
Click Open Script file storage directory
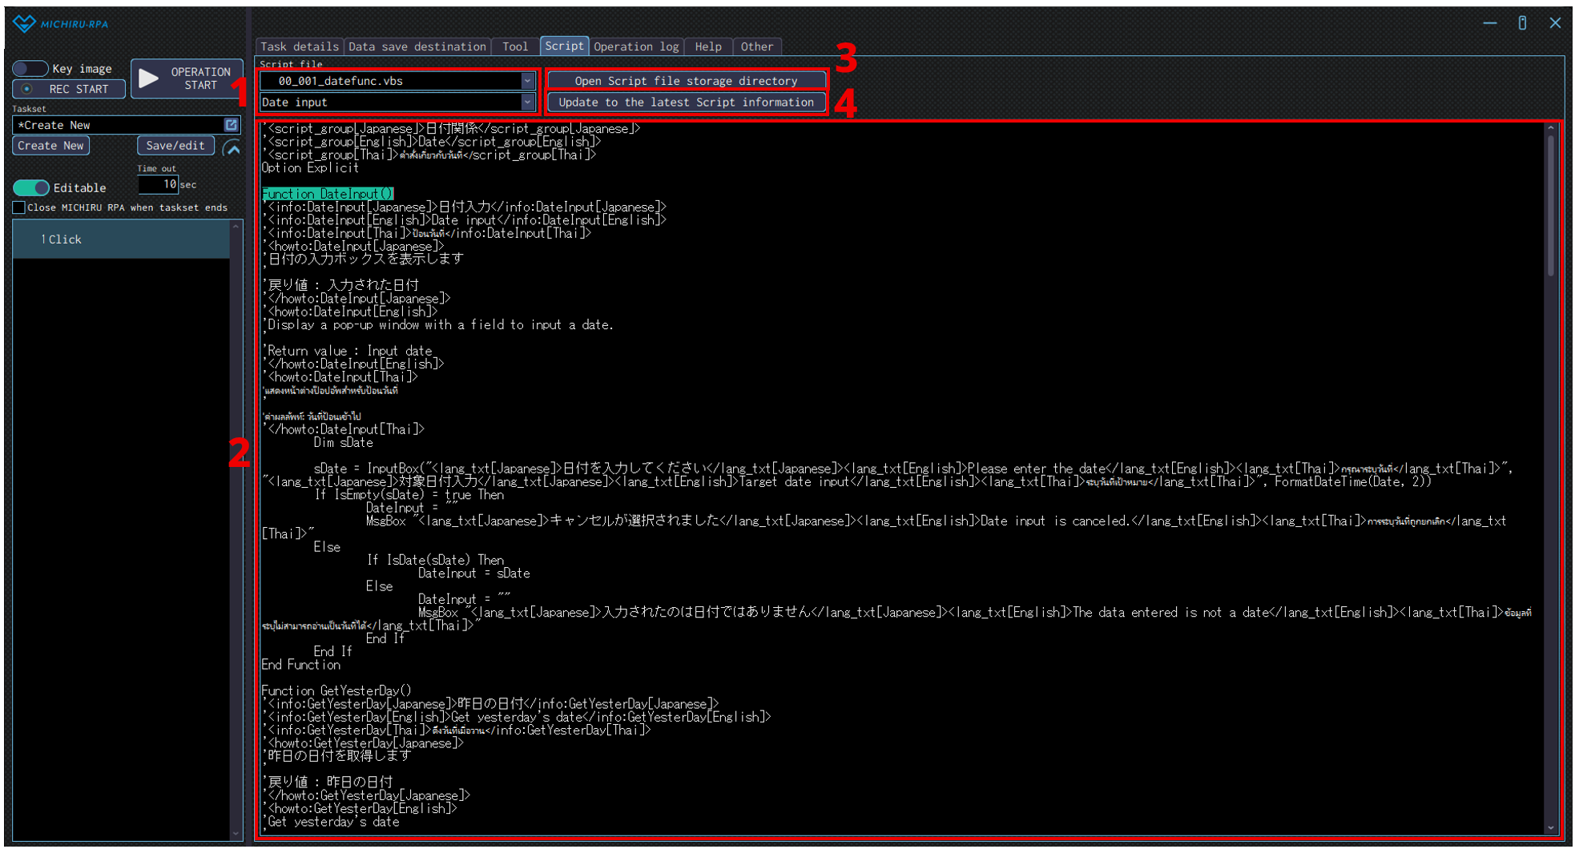click(686, 81)
